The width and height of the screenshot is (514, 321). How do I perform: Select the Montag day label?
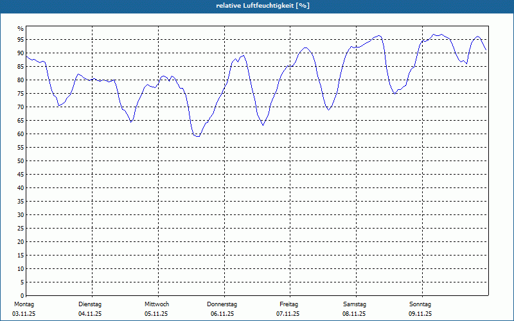point(24,304)
